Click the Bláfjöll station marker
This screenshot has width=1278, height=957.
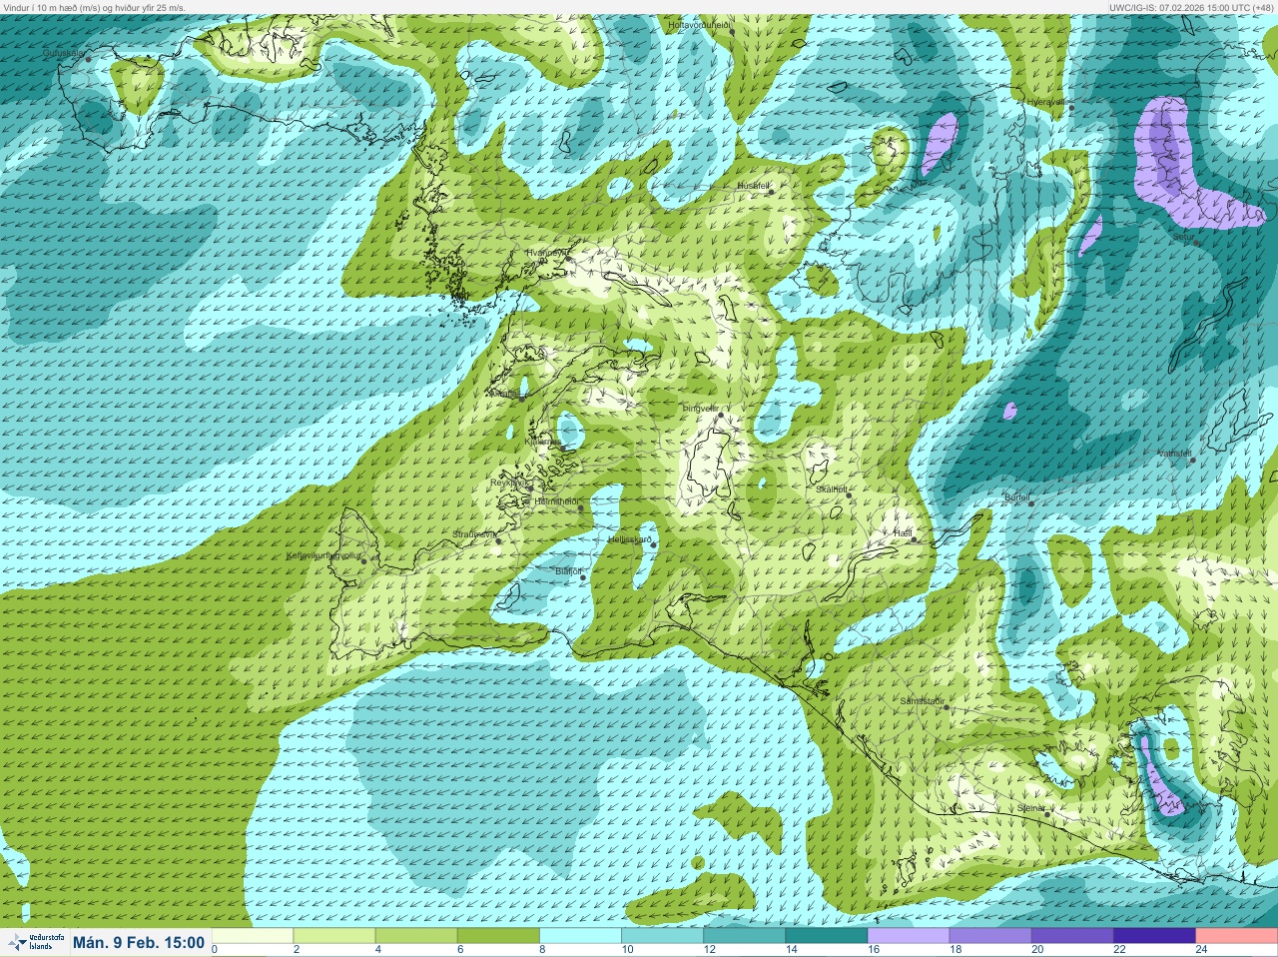coord(583,577)
